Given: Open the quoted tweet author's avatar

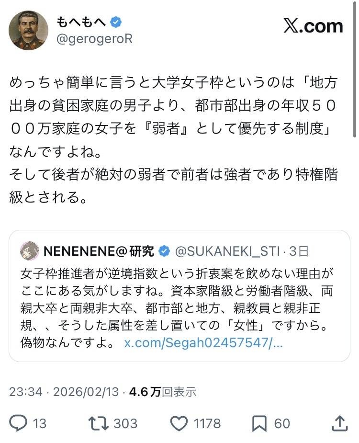Looking at the screenshot, I should [30, 250].
